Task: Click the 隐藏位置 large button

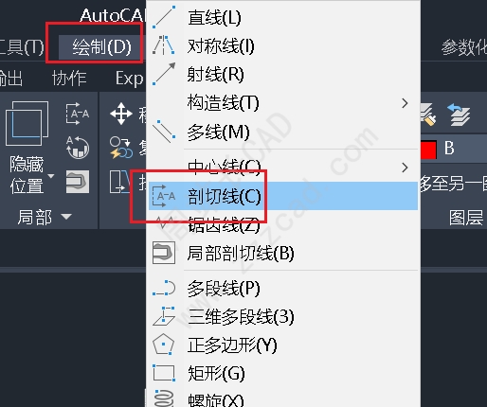Action: (x=27, y=147)
